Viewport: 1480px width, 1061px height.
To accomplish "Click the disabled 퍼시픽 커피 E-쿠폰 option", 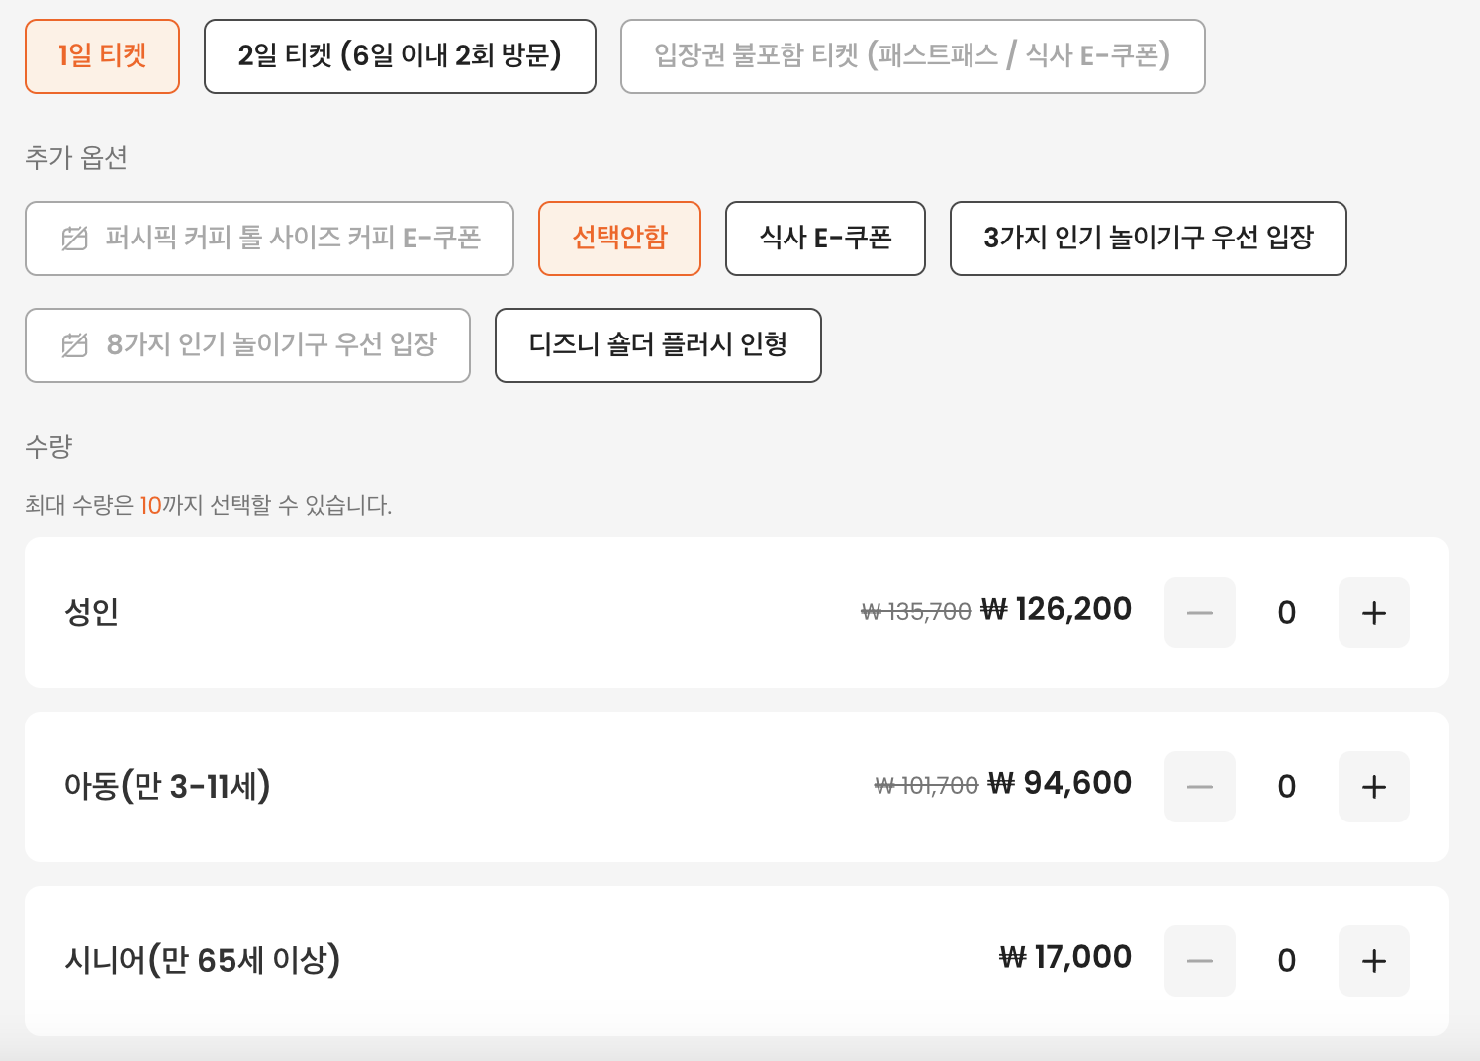I will (270, 238).
